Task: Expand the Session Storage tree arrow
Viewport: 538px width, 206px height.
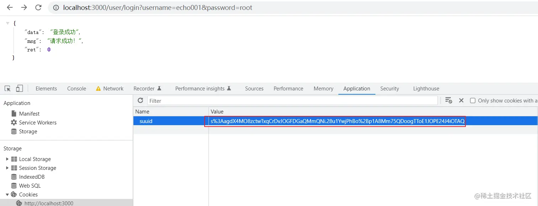Action: pos(7,168)
